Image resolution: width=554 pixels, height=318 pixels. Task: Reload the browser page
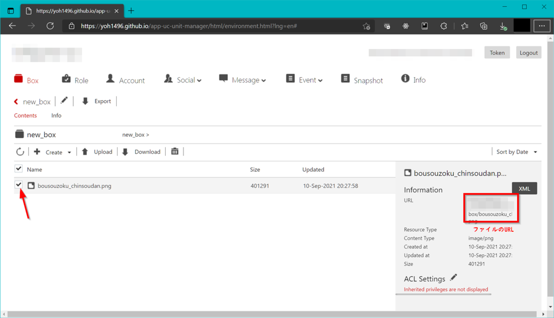[50, 26]
